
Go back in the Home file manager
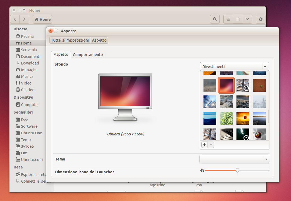(15, 19)
